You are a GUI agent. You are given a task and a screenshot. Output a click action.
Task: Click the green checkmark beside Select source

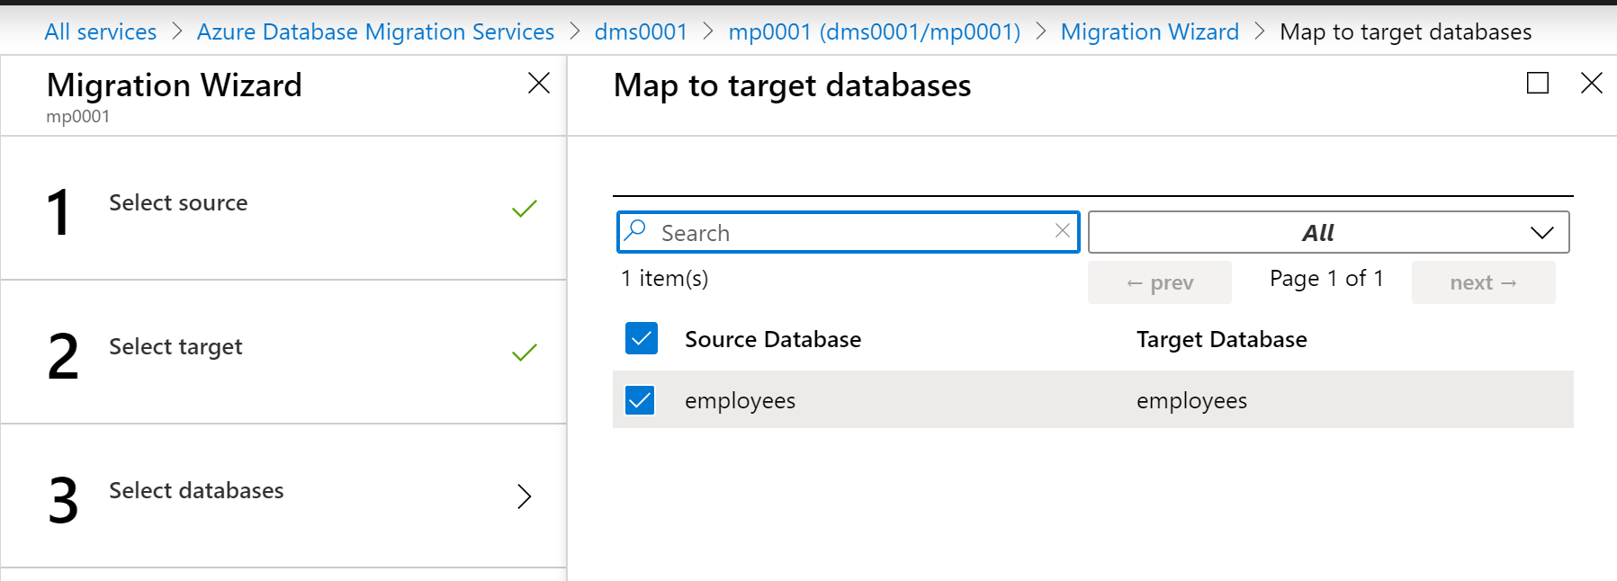524,209
